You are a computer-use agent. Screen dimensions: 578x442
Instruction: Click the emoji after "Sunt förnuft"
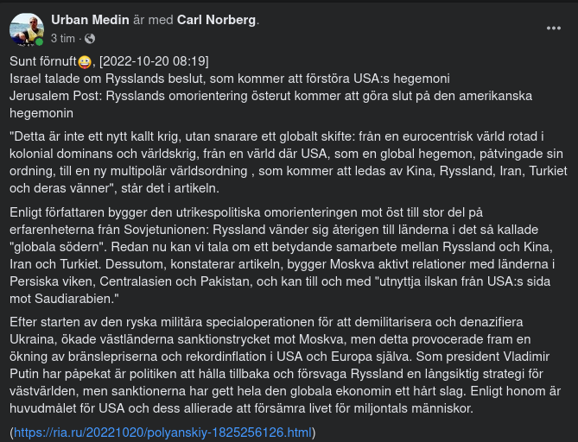click(85, 61)
